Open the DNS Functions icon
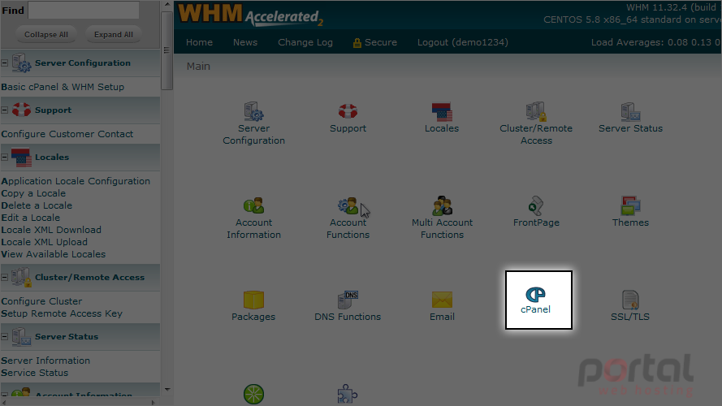 pyautogui.click(x=348, y=300)
